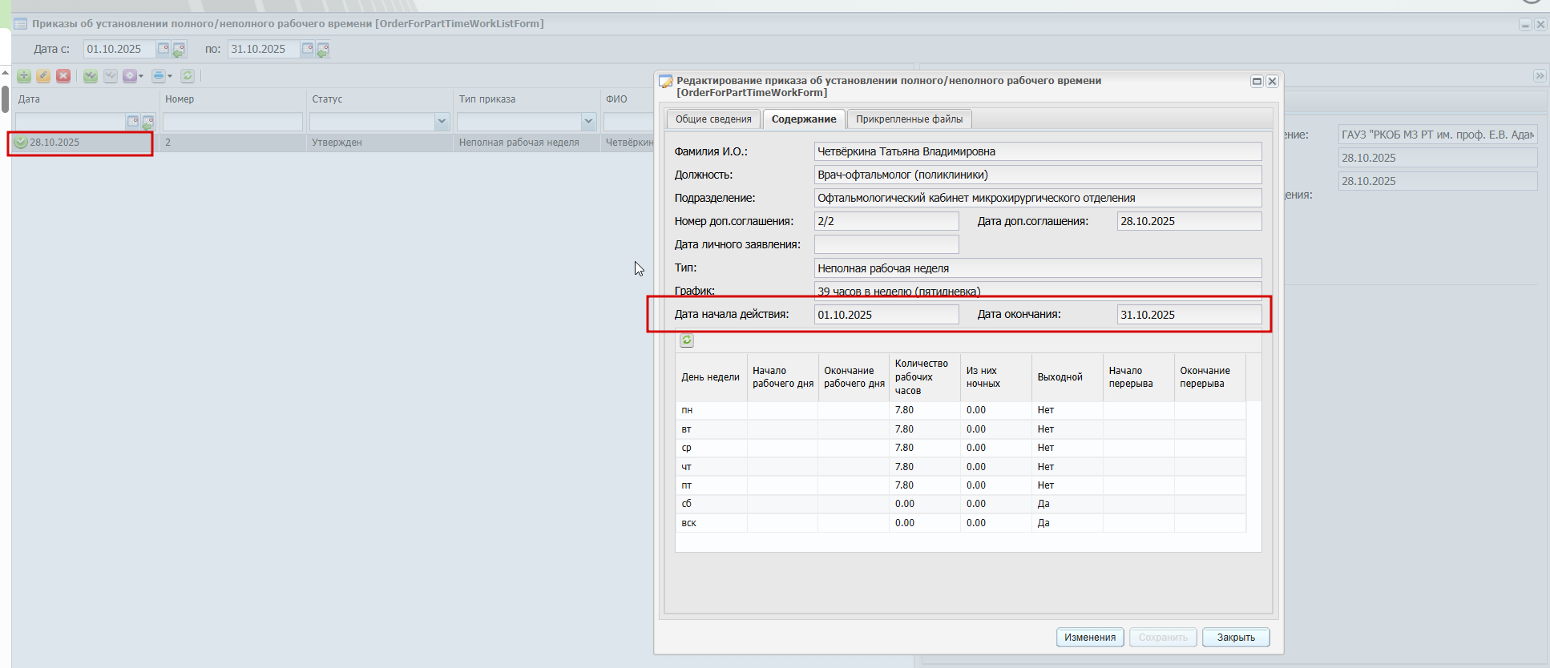Select the 'ср' row in schedule table
The height and width of the screenshot is (668, 1550).
tap(961, 448)
